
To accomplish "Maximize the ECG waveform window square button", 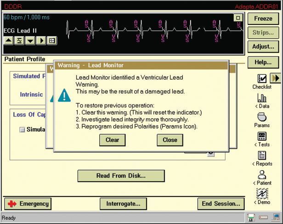I will tap(238, 18).
